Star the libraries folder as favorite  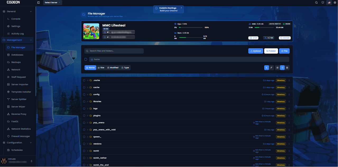click(x=87, y=102)
